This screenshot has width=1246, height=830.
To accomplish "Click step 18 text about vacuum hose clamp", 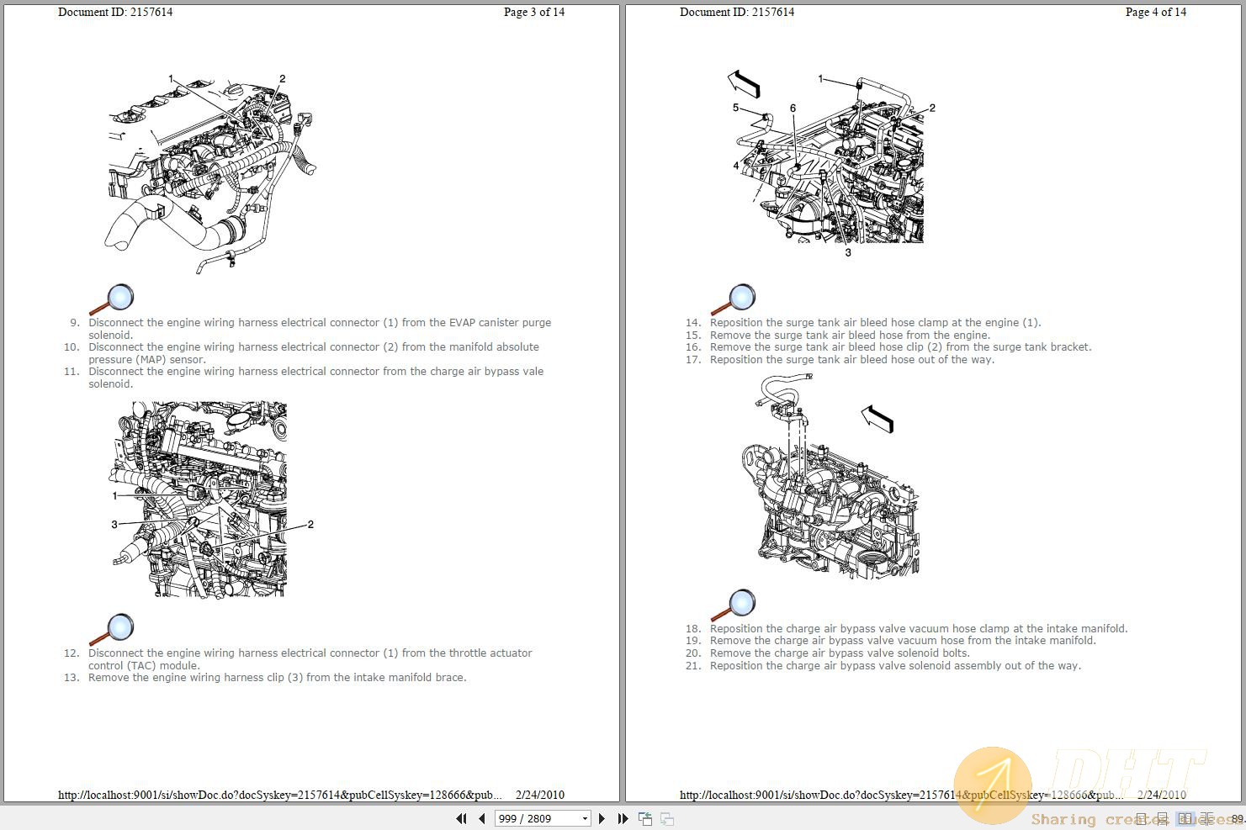I will coord(919,629).
